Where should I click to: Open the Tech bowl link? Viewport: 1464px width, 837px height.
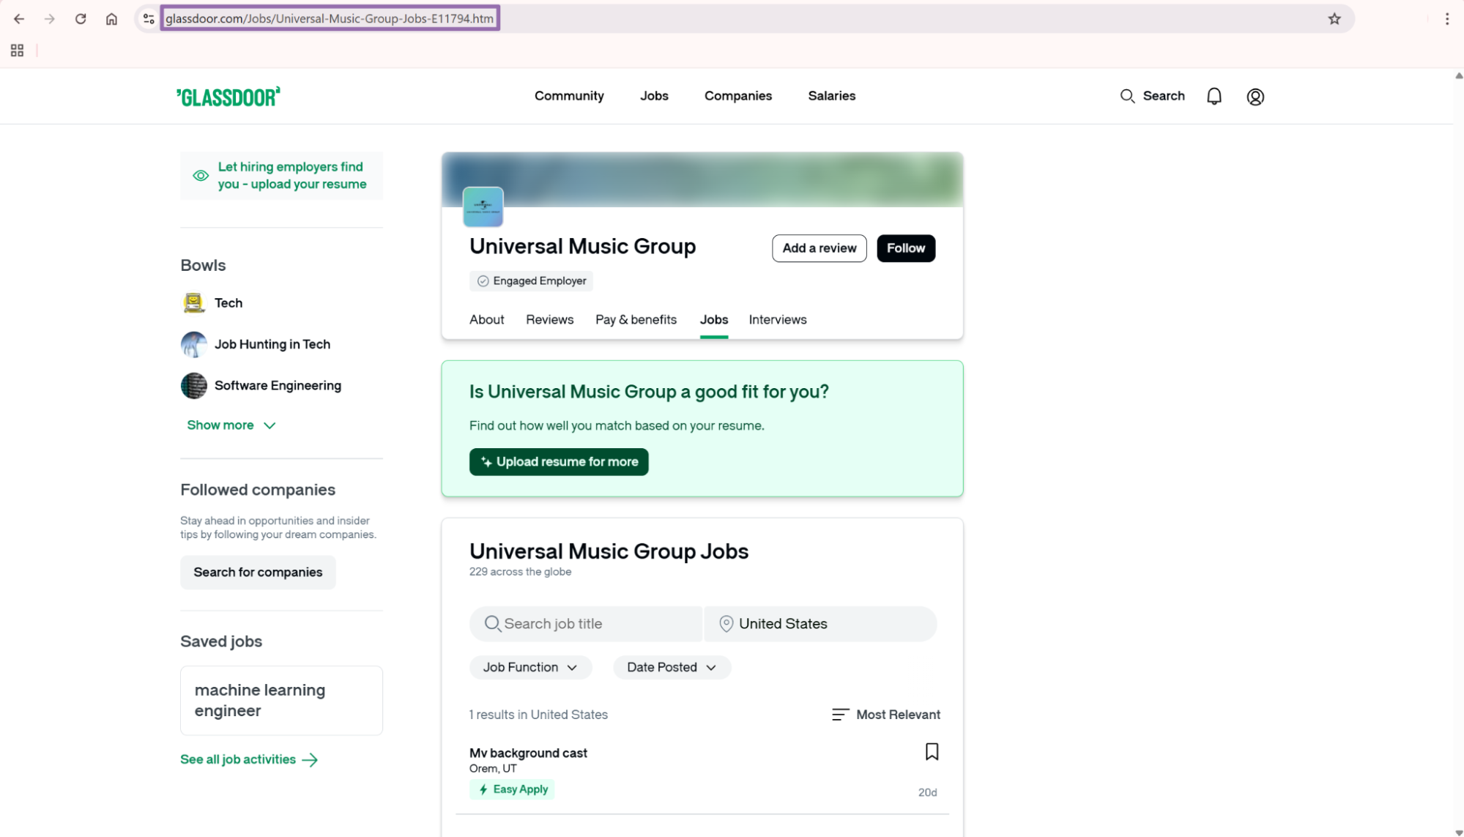[228, 303]
